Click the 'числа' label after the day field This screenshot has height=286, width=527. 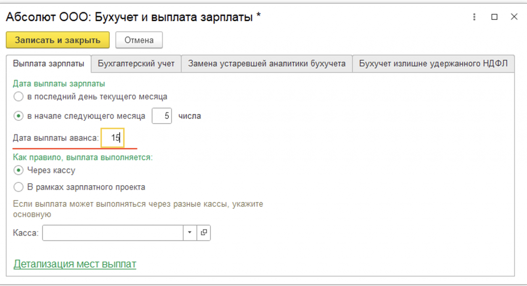(190, 116)
